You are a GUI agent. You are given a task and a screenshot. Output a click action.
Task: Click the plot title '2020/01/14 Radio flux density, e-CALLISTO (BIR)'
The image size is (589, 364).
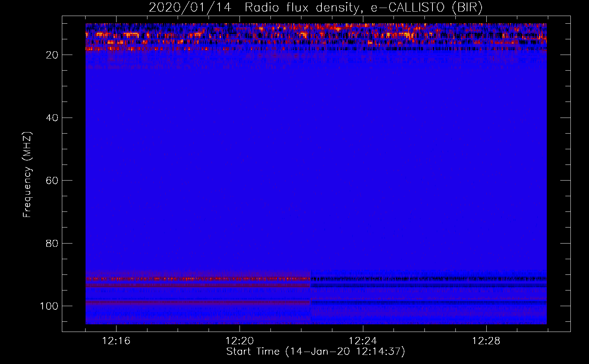316,8
